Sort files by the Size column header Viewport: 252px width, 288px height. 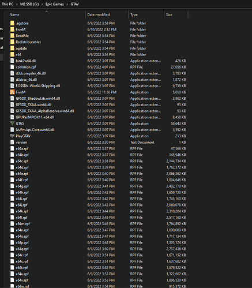click(169, 14)
